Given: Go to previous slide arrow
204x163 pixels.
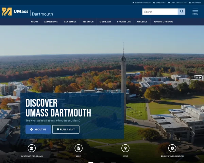Looking at the screenshot, I should [10, 134].
